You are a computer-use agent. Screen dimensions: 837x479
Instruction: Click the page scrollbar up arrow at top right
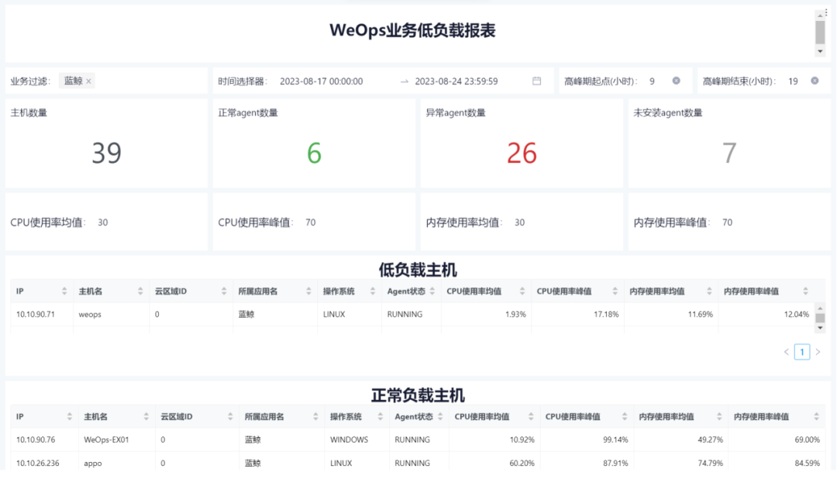tap(821, 16)
